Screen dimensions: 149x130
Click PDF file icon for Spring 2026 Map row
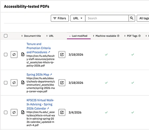pos(23,83)
